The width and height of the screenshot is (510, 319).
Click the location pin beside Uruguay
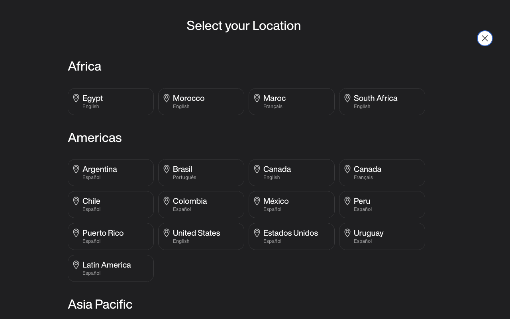(x=347, y=233)
